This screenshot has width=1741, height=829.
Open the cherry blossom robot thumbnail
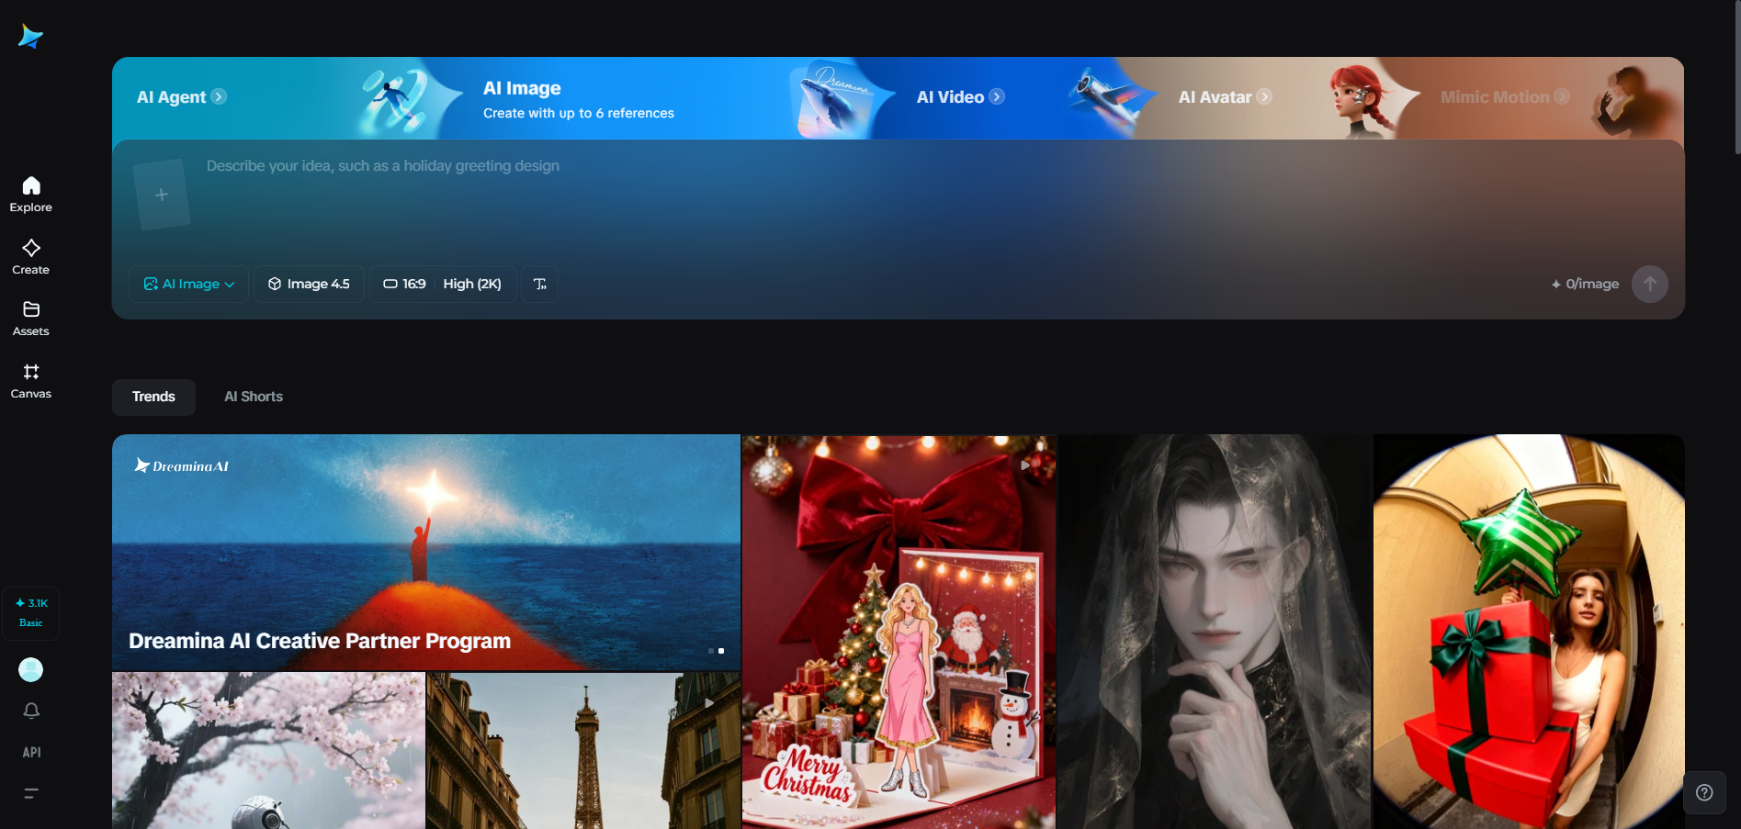[x=268, y=751]
